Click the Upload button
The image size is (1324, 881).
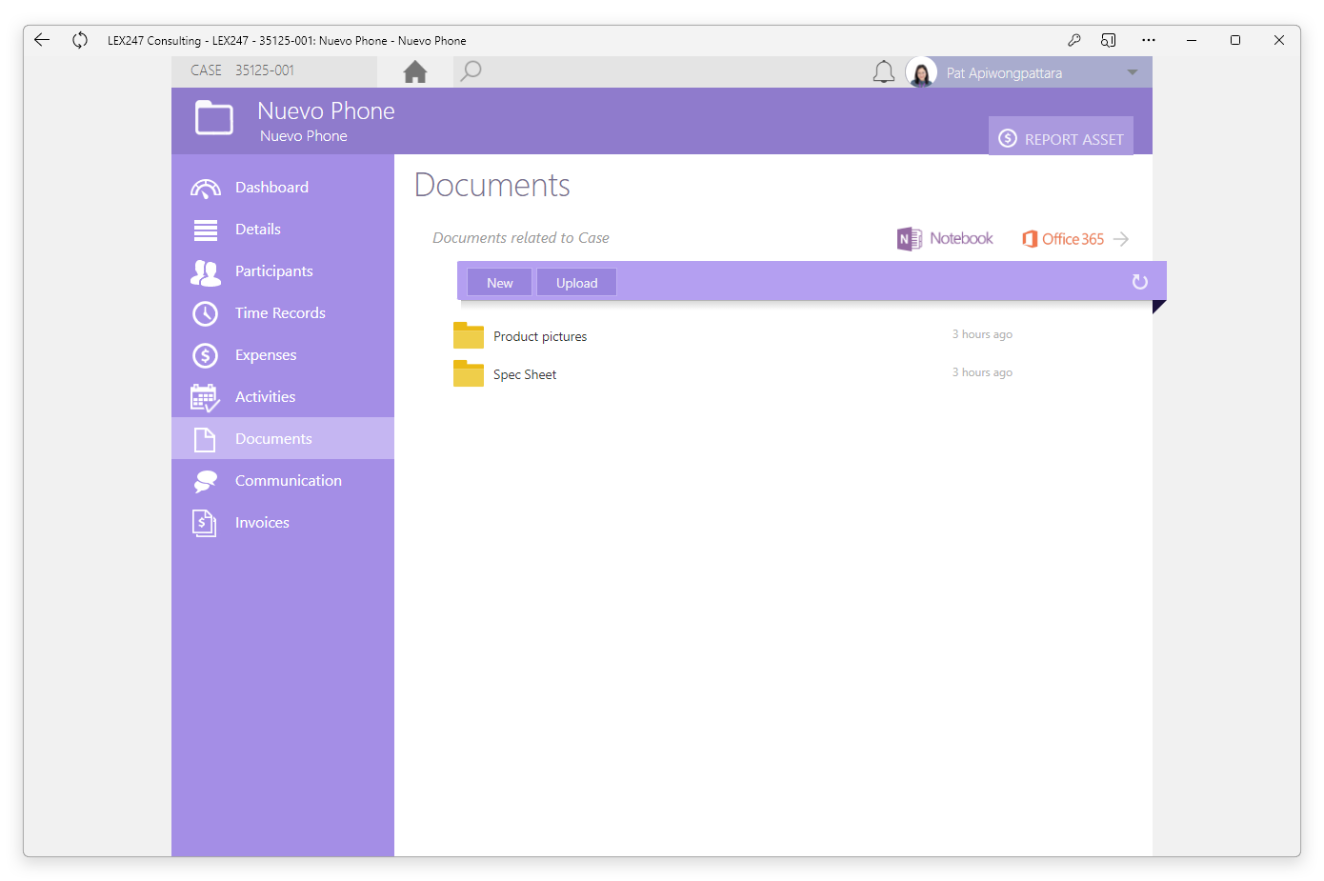tap(577, 283)
